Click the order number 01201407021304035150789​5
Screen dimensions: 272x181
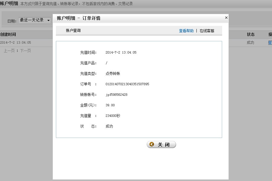[x=127, y=84]
